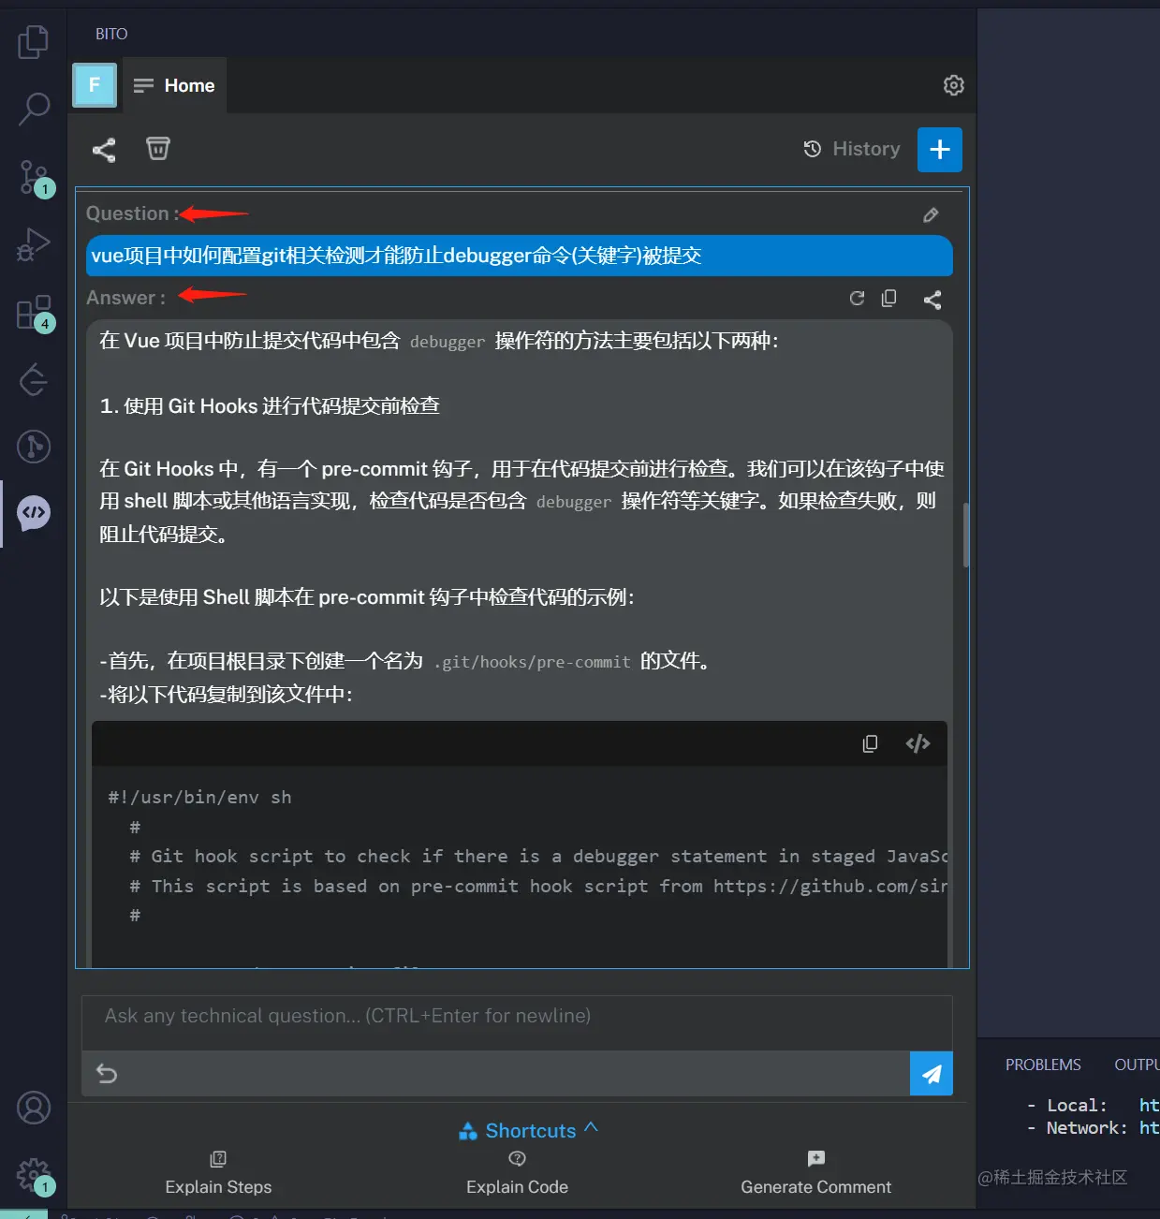Insert code with the </> icon
The height and width of the screenshot is (1219, 1160).
918,743
